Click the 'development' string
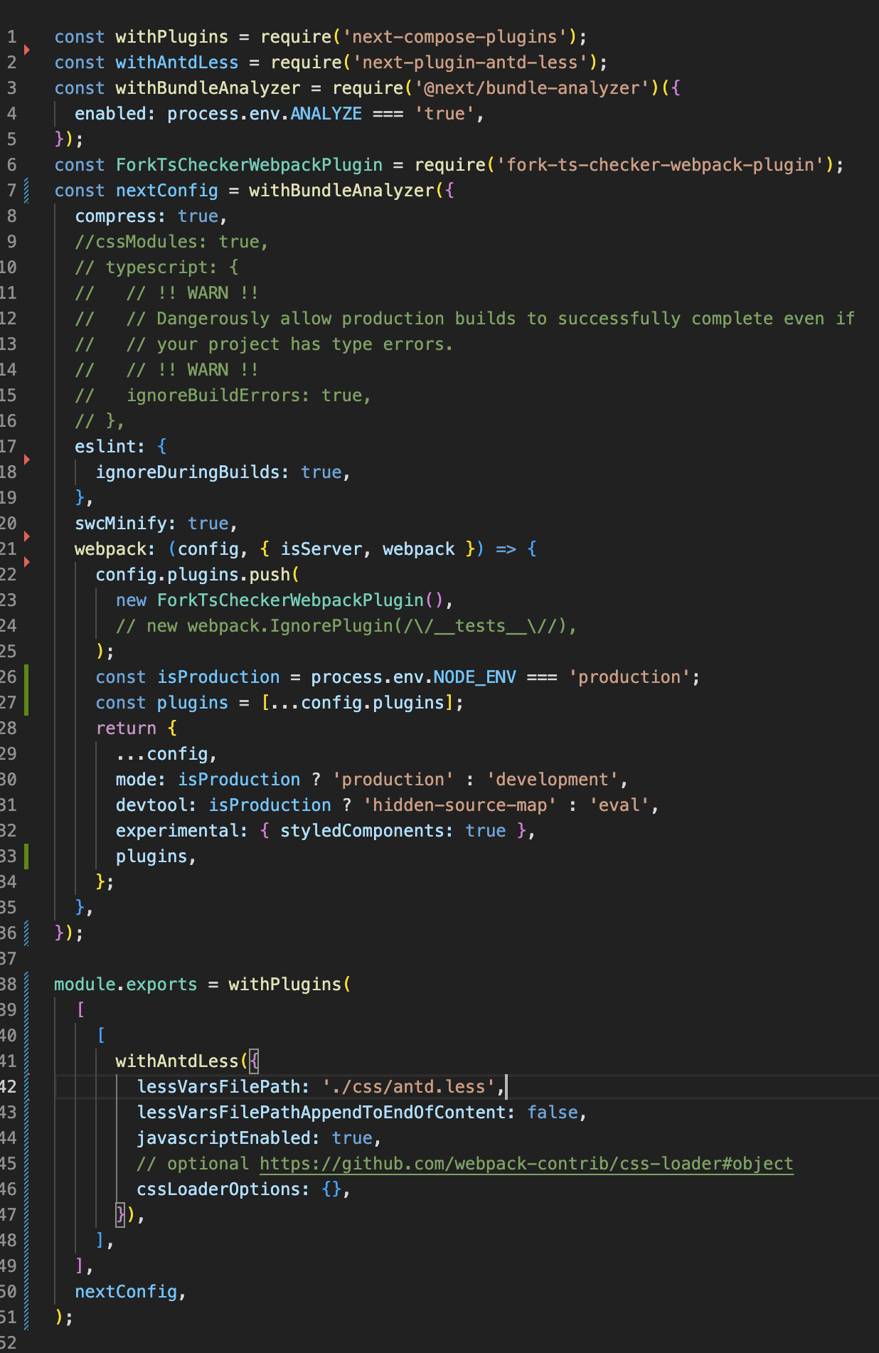Screen dimensions: 879x1353 tap(553, 780)
